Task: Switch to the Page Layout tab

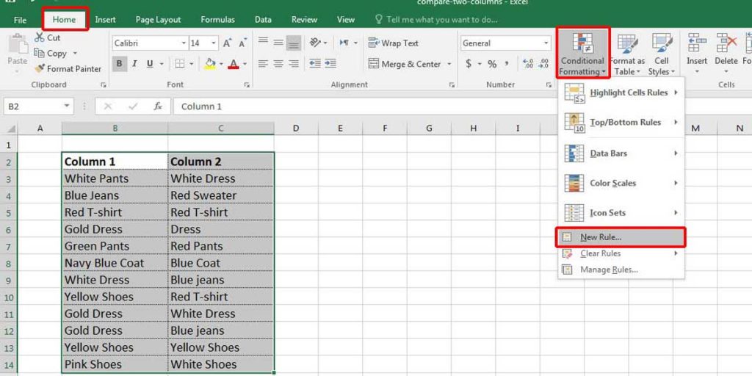Action: pyautogui.click(x=159, y=20)
